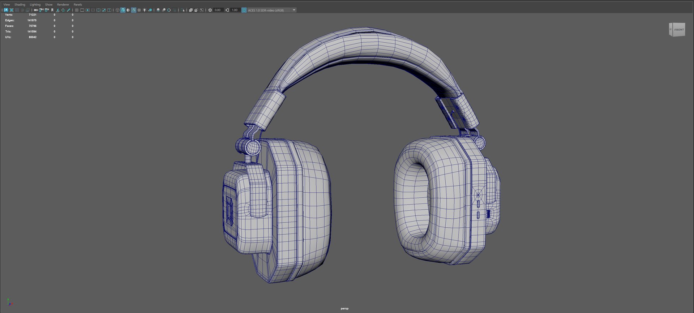Click the blue 'A' panel toolbar icon
Viewport: 694px width, 313px height.
[6, 10]
